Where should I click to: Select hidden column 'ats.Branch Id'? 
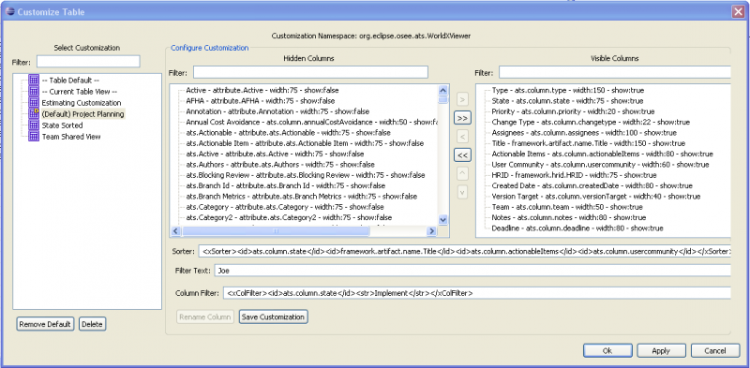286,185
